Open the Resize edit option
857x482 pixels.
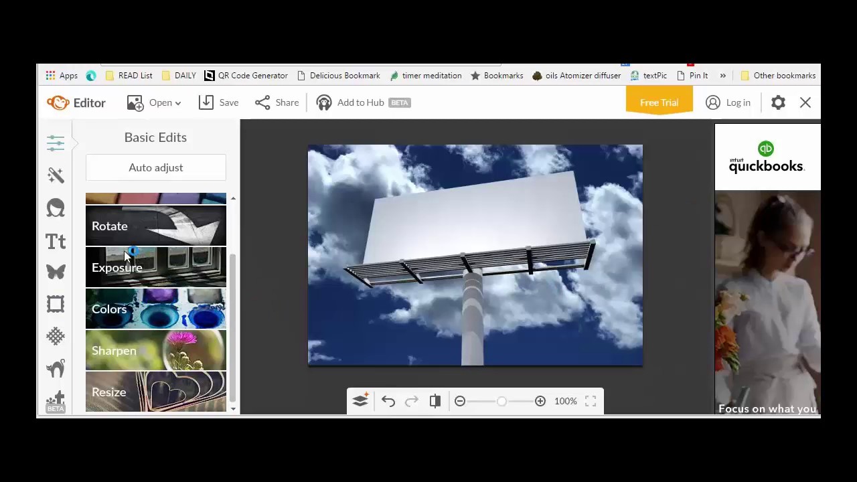coord(156,392)
